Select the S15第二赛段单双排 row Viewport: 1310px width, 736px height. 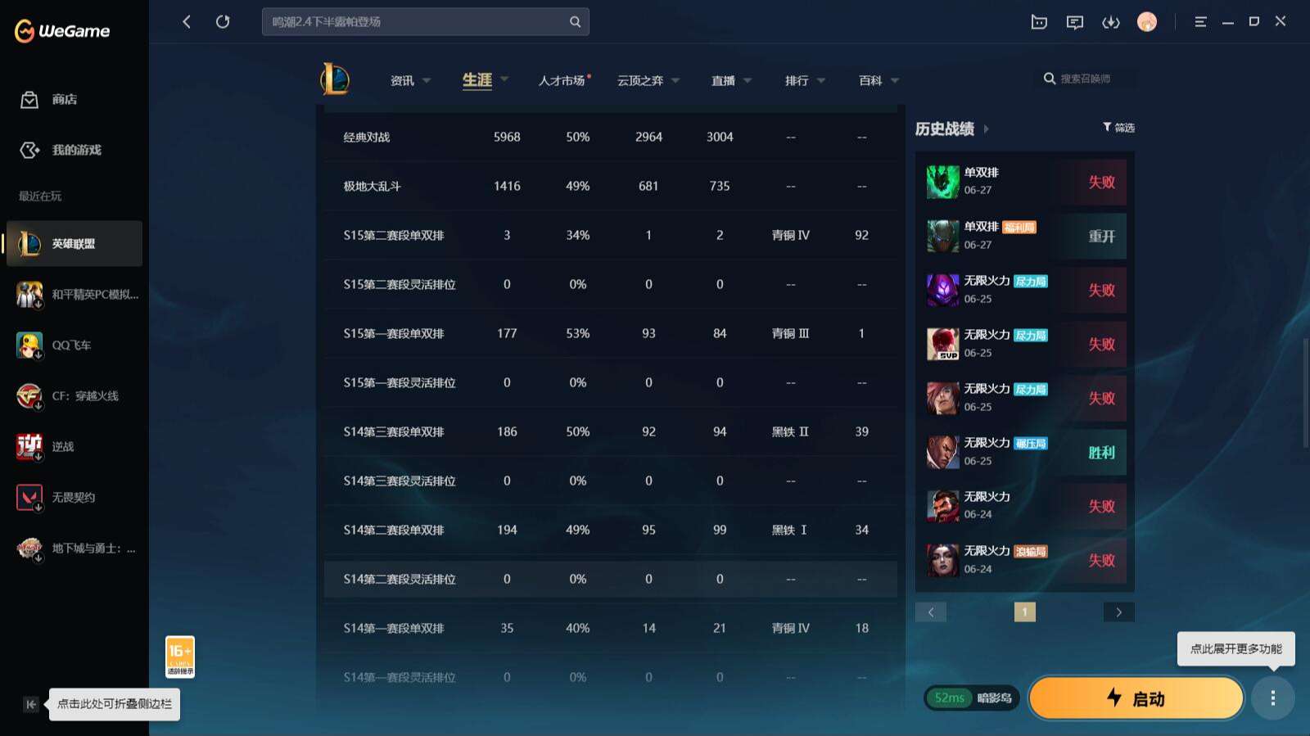(611, 235)
